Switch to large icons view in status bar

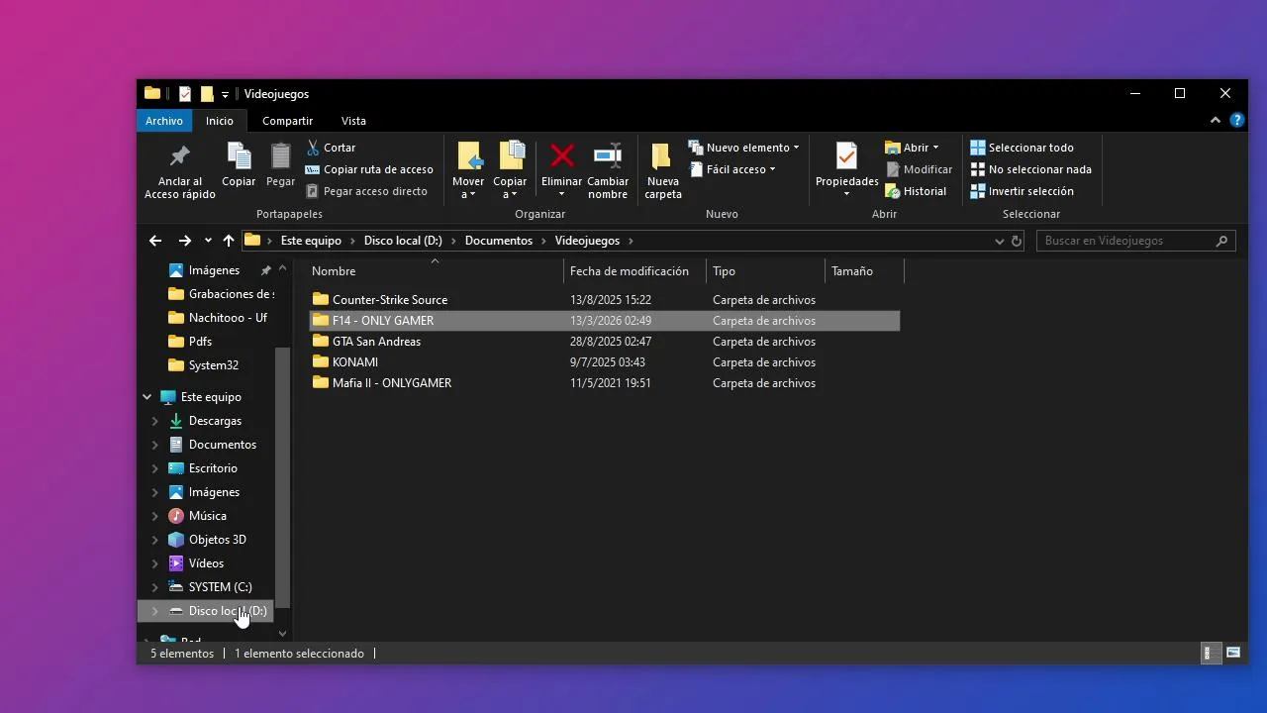coord(1233,653)
